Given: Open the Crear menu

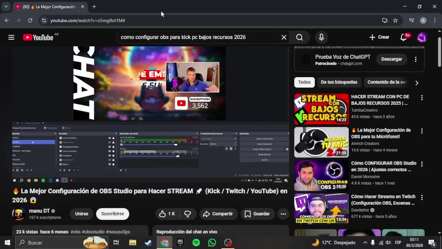Looking at the screenshot, I should click(379, 37).
